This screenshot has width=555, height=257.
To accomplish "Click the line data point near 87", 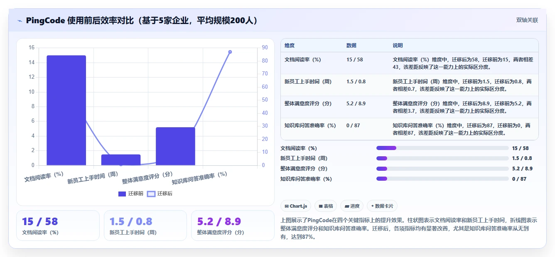I will pyautogui.click(x=230, y=52).
